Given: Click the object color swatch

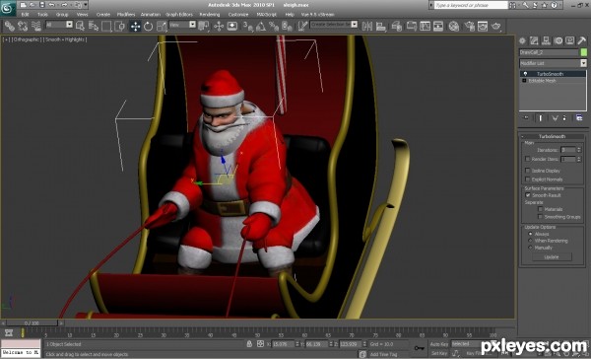Looking at the screenshot, I should pos(583,52).
